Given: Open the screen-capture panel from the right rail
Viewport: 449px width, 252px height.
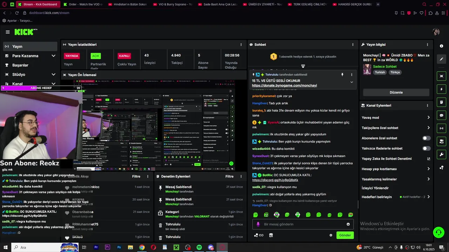Looking at the screenshot, I should click(x=441, y=76).
